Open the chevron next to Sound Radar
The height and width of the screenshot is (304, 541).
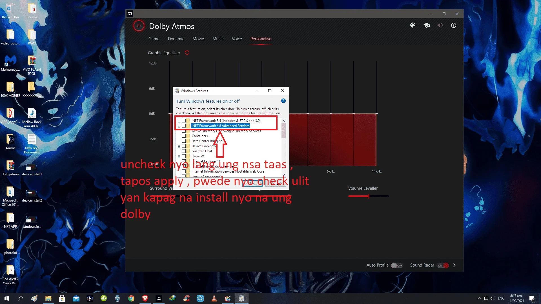454,265
